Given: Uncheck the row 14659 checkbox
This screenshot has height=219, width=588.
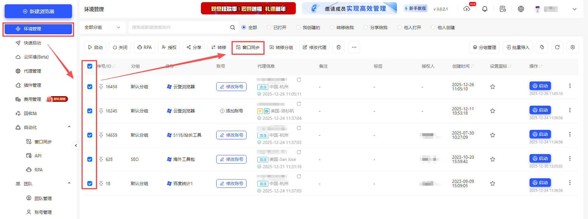Looking at the screenshot, I should click(90, 135).
